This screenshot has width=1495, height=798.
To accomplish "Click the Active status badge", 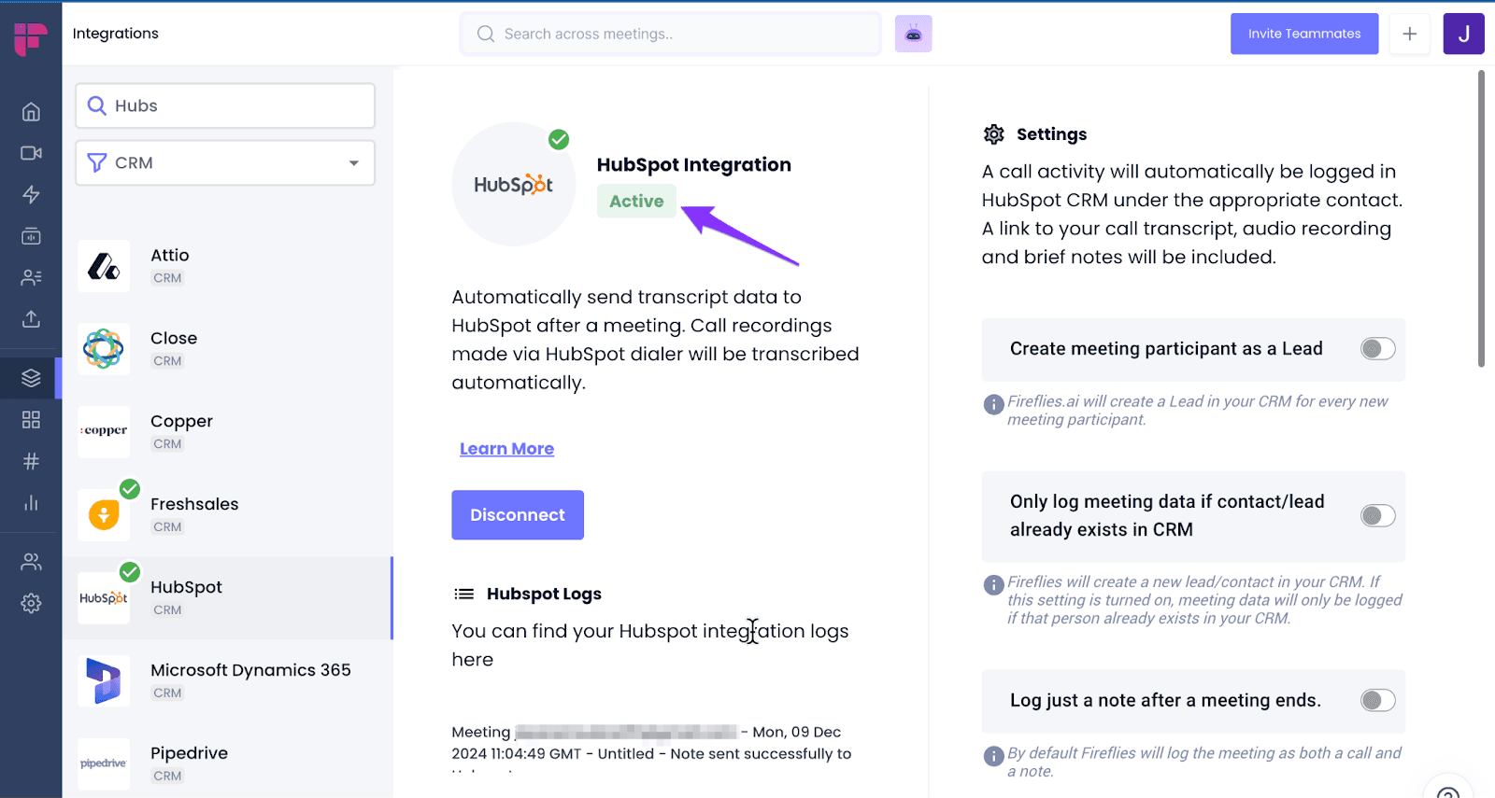I will pos(636,201).
